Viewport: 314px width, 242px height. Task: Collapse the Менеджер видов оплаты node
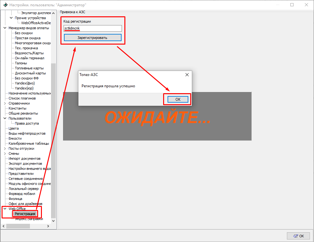(x=5, y=28)
